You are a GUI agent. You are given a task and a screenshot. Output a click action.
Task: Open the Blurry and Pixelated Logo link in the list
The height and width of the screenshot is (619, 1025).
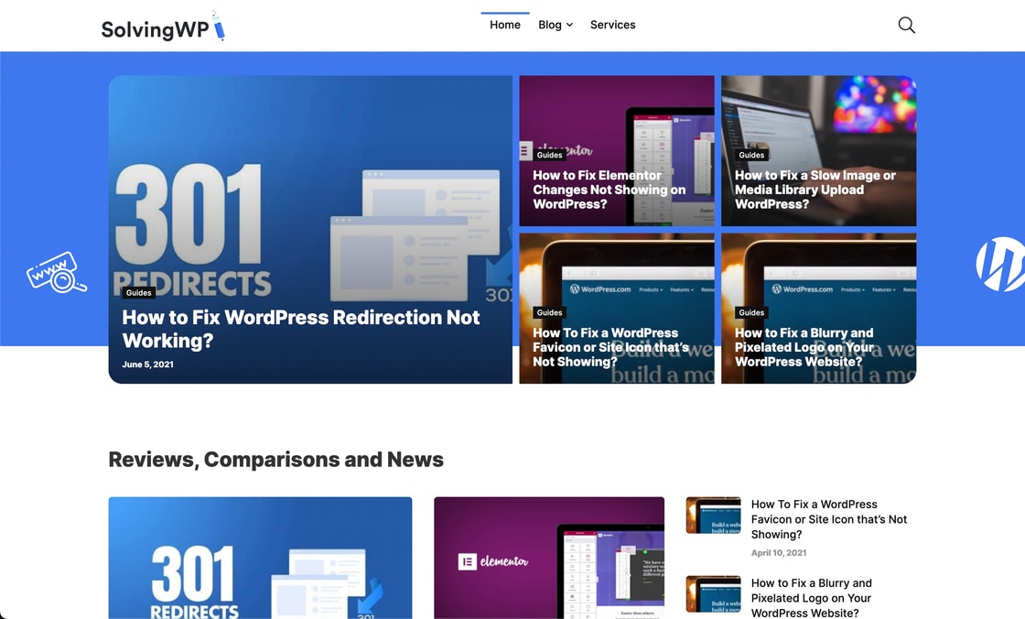point(811,598)
